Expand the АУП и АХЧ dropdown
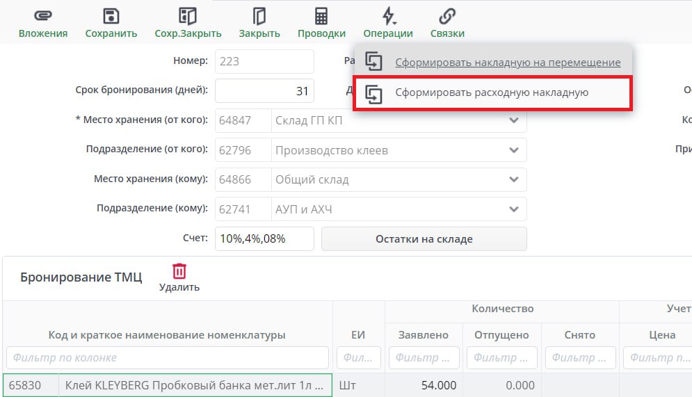 (514, 209)
